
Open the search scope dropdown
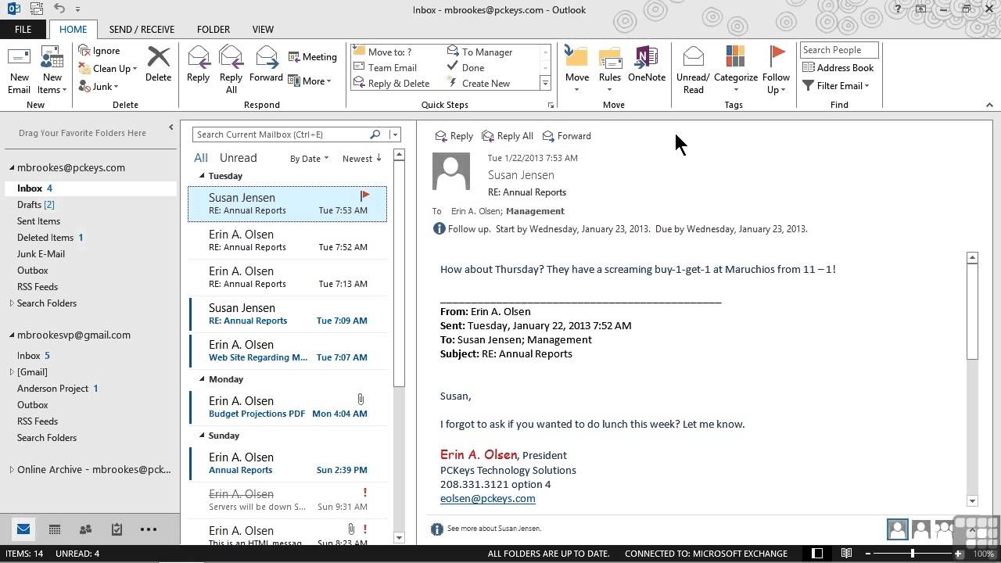tap(394, 134)
